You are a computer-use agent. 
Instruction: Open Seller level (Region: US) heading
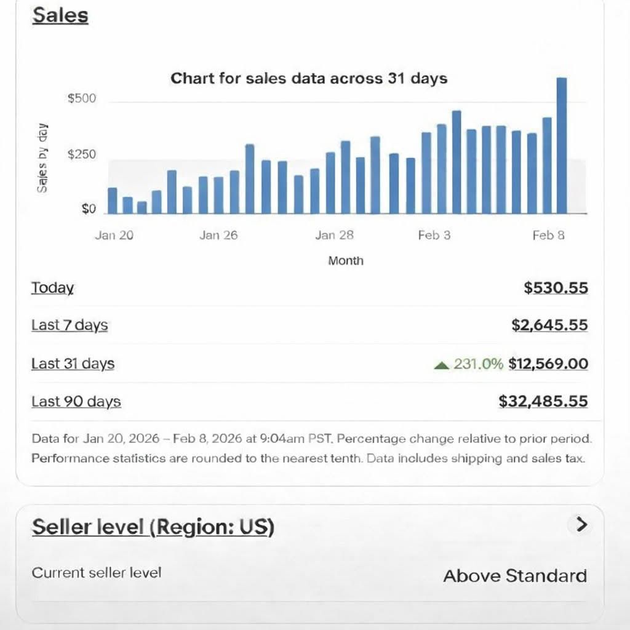coord(153,527)
